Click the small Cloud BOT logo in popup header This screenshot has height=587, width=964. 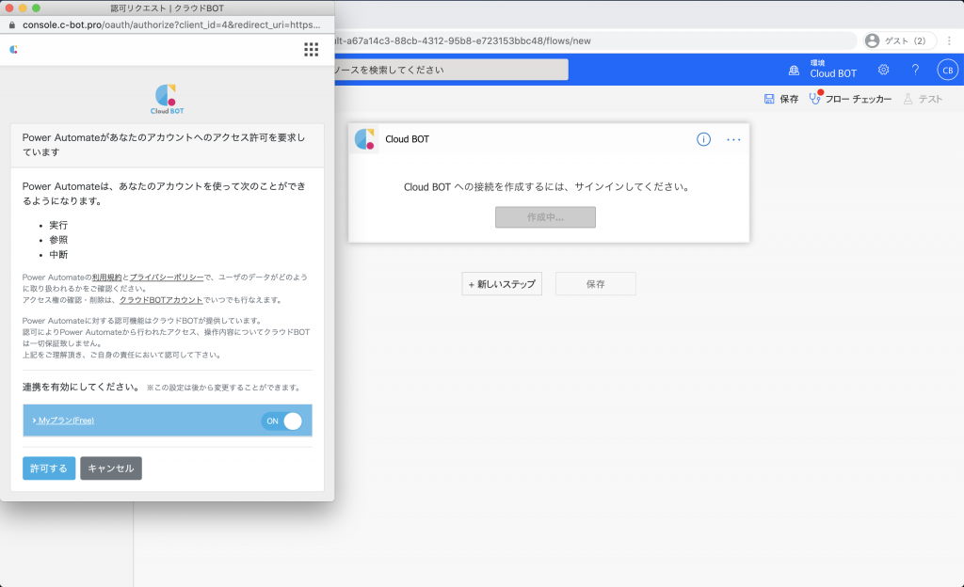pyautogui.click(x=13, y=50)
